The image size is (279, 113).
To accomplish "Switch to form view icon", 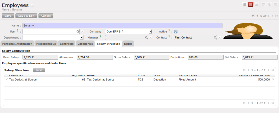I will click(x=251, y=4).
